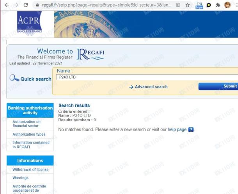This screenshot has width=238, height=194.
Task: Click 'Last updated : 29 November 2021' text
Action: [x=36, y=63]
